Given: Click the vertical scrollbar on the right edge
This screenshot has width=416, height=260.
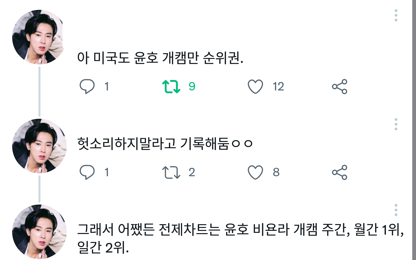Looking at the screenshot, I should pos(414,130).
